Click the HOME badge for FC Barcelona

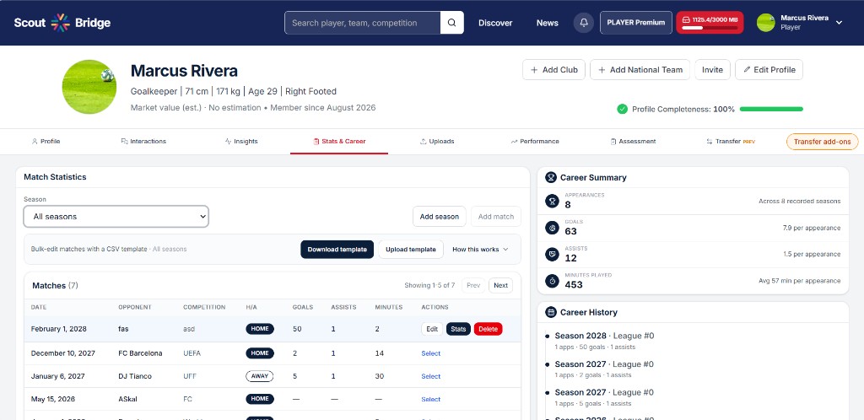click(260, 353)
